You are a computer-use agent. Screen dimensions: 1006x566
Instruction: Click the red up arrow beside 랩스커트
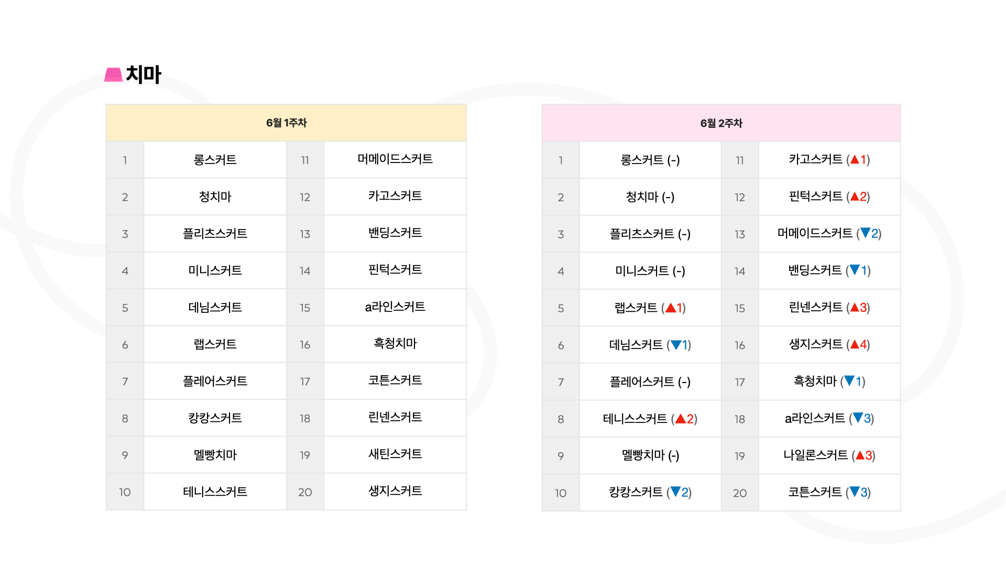(670, 308)
